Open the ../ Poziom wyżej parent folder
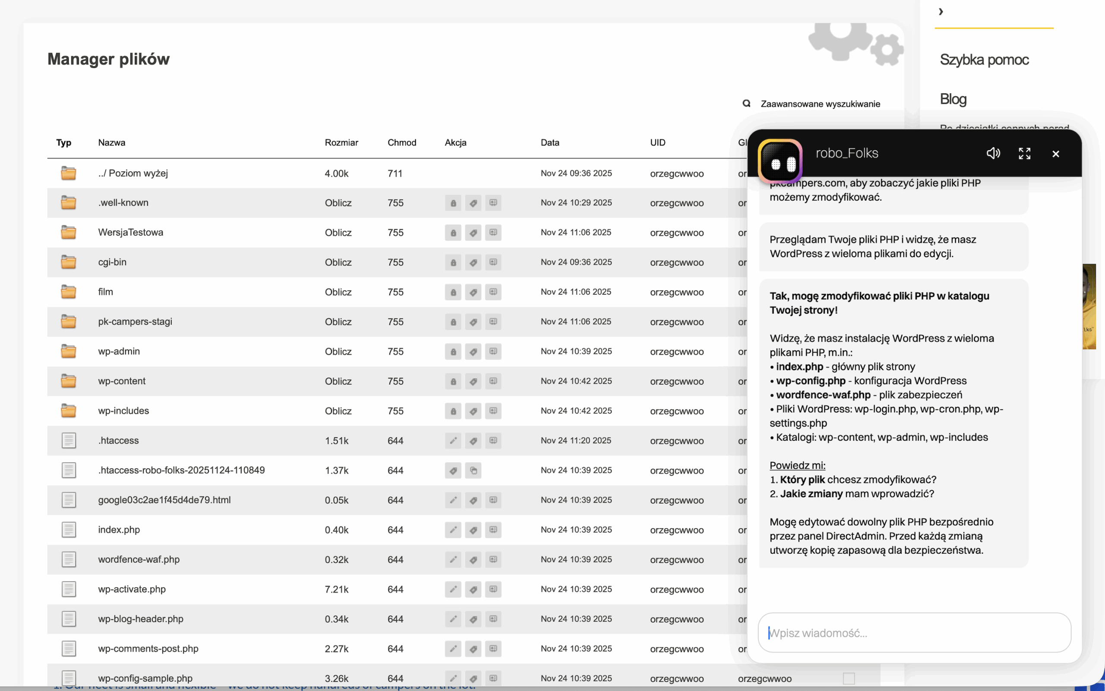 pyautogui.click(x=133, y=173)
